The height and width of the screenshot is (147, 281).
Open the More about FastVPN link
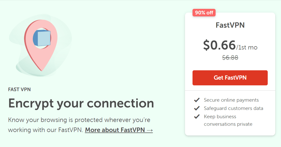click(116, 130)
